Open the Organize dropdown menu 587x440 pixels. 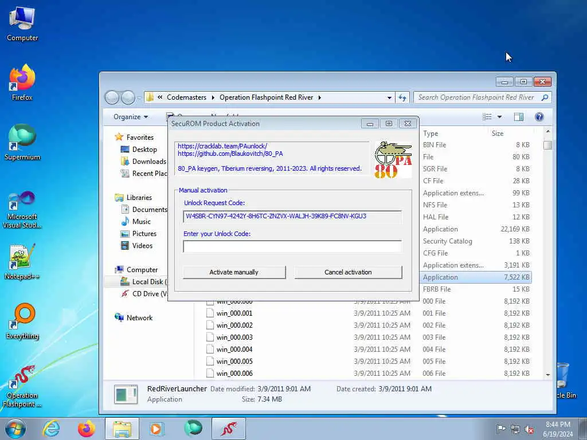[x=131, y=117]
